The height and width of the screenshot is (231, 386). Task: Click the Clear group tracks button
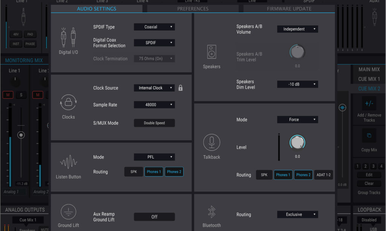369,184
